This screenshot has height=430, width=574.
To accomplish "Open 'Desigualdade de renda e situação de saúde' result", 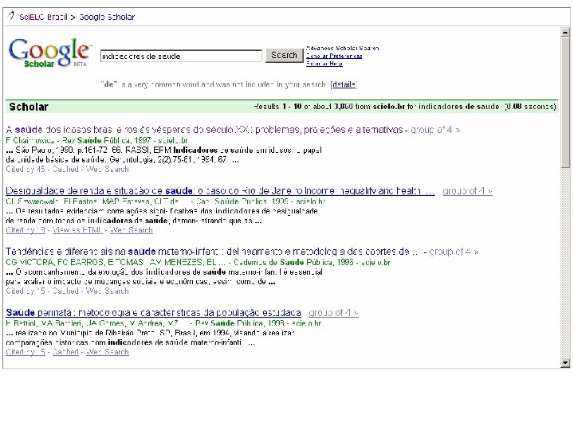I will pyautogui.click(x=220, y=191).
